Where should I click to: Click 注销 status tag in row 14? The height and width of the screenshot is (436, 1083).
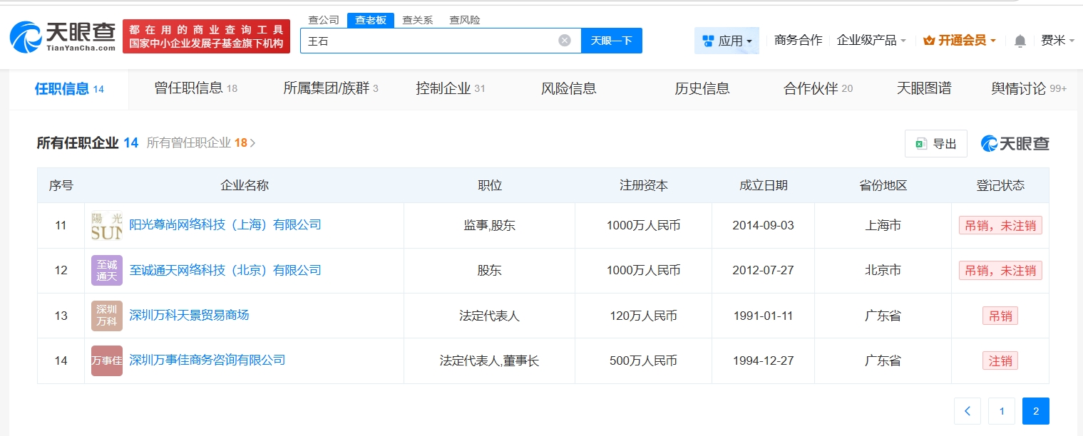tap(1000, 360)
